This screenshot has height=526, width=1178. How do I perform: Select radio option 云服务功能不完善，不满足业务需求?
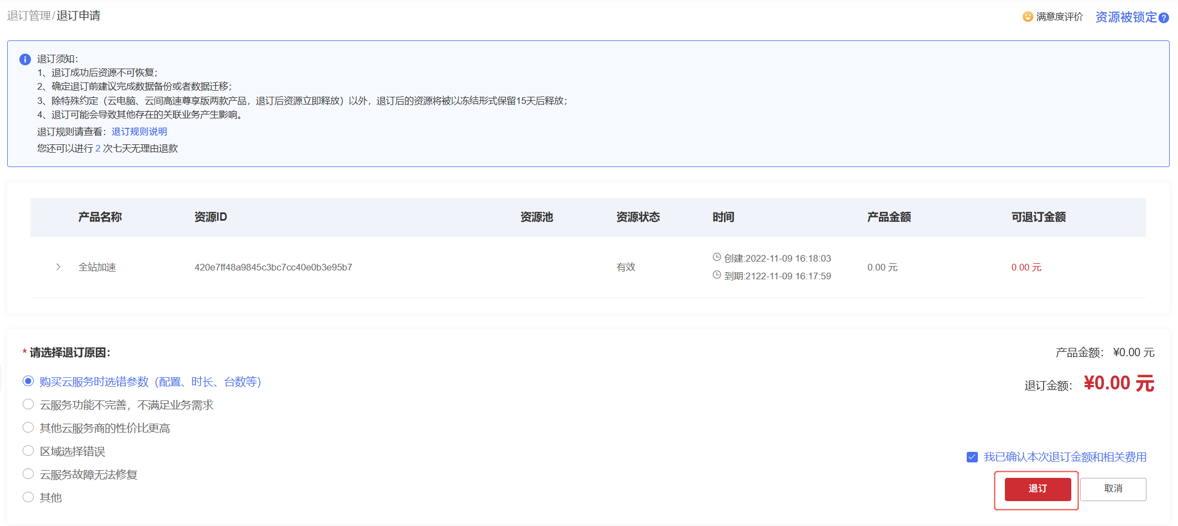[x=28, y=404]
